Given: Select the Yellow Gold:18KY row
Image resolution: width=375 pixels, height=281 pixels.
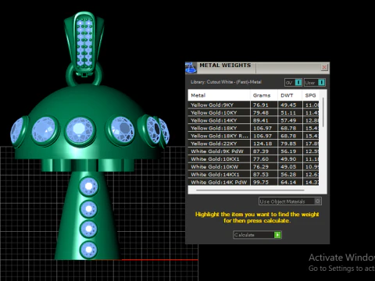Looking at the screenshot, I should click(253, 128).
